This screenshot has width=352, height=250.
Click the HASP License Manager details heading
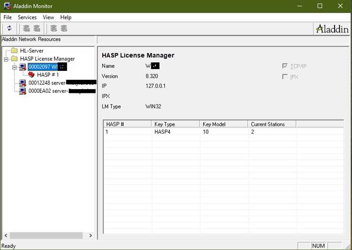tap(138, 55)
